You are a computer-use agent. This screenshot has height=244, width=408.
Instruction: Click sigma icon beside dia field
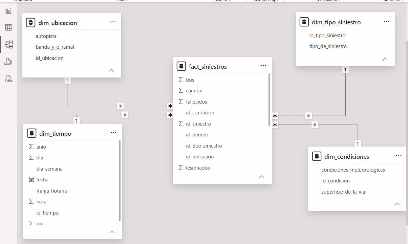coord(31,158)
